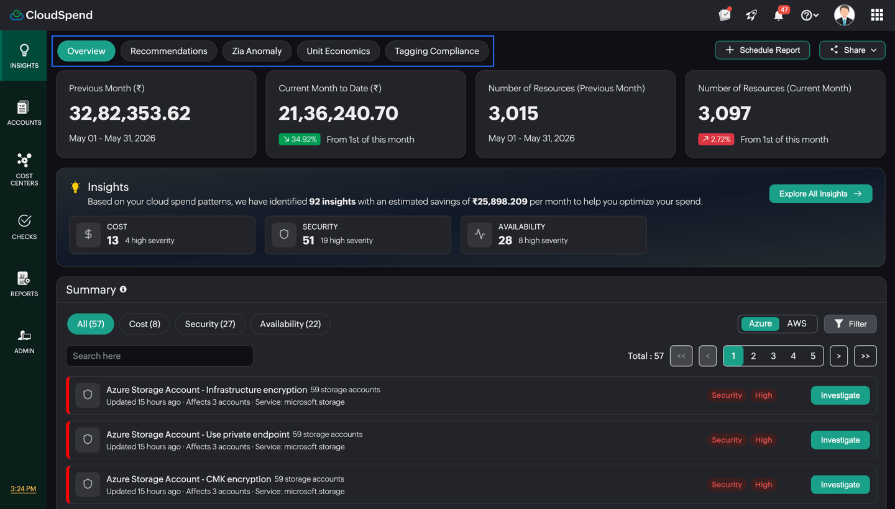Click the Summary info icon

[123, 289]
